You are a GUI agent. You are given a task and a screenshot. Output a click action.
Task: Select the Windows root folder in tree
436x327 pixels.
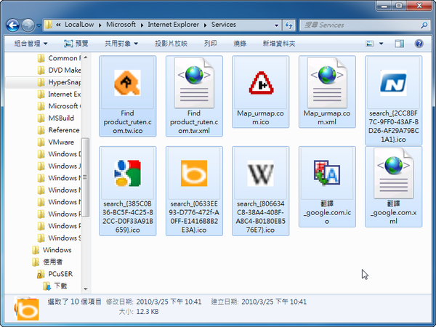click(52, 250)
